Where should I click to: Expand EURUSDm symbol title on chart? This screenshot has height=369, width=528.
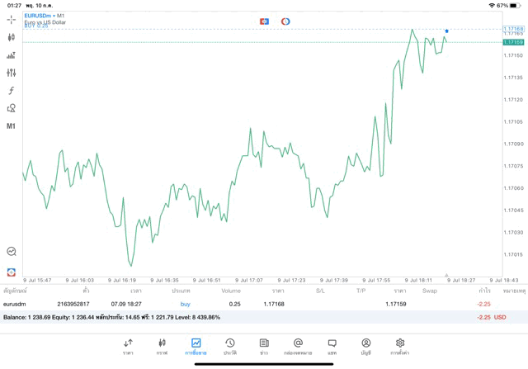(45, 16)
